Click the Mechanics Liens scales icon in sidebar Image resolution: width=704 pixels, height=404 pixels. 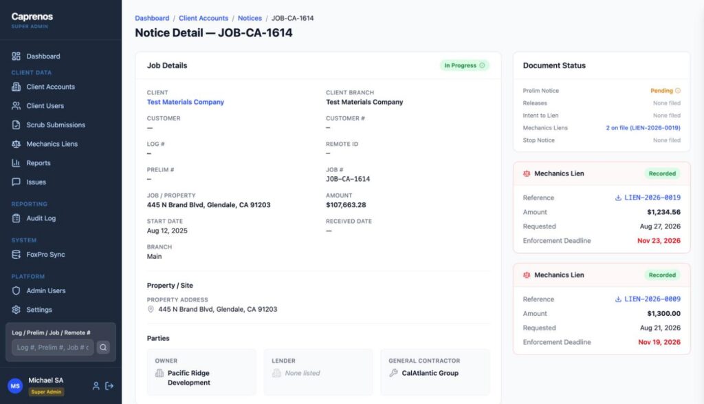[x=16, y=144]
